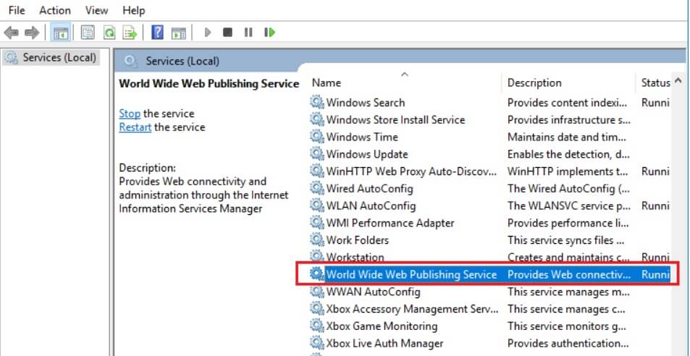Select the Windows Time service name

click(362, 137)
